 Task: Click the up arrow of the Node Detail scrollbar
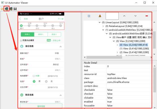click(155, 66)
